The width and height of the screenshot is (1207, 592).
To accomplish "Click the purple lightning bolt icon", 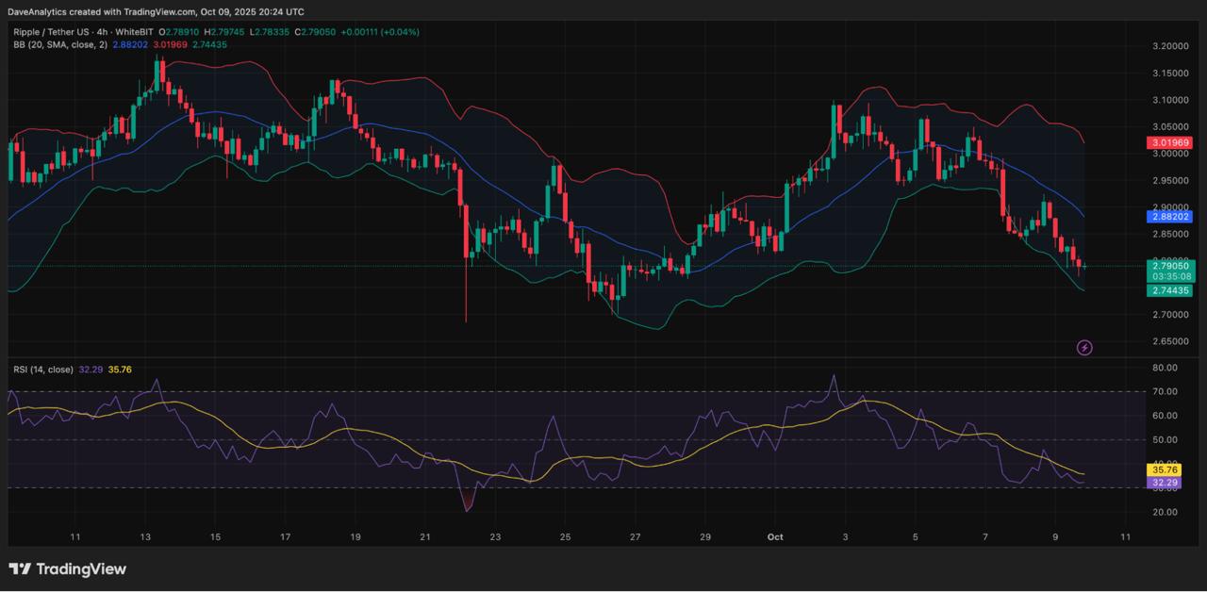I will pyautogui.click(x=1084, y=348).
